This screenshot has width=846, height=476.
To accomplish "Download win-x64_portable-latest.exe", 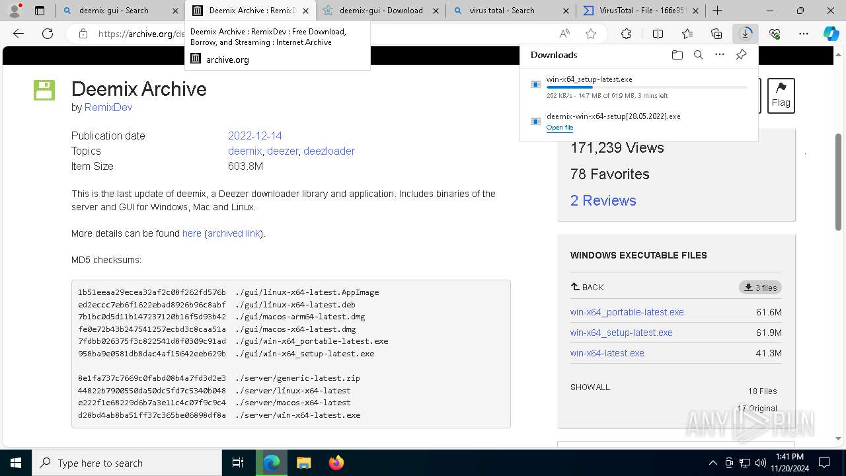I will tap(627, 312).
